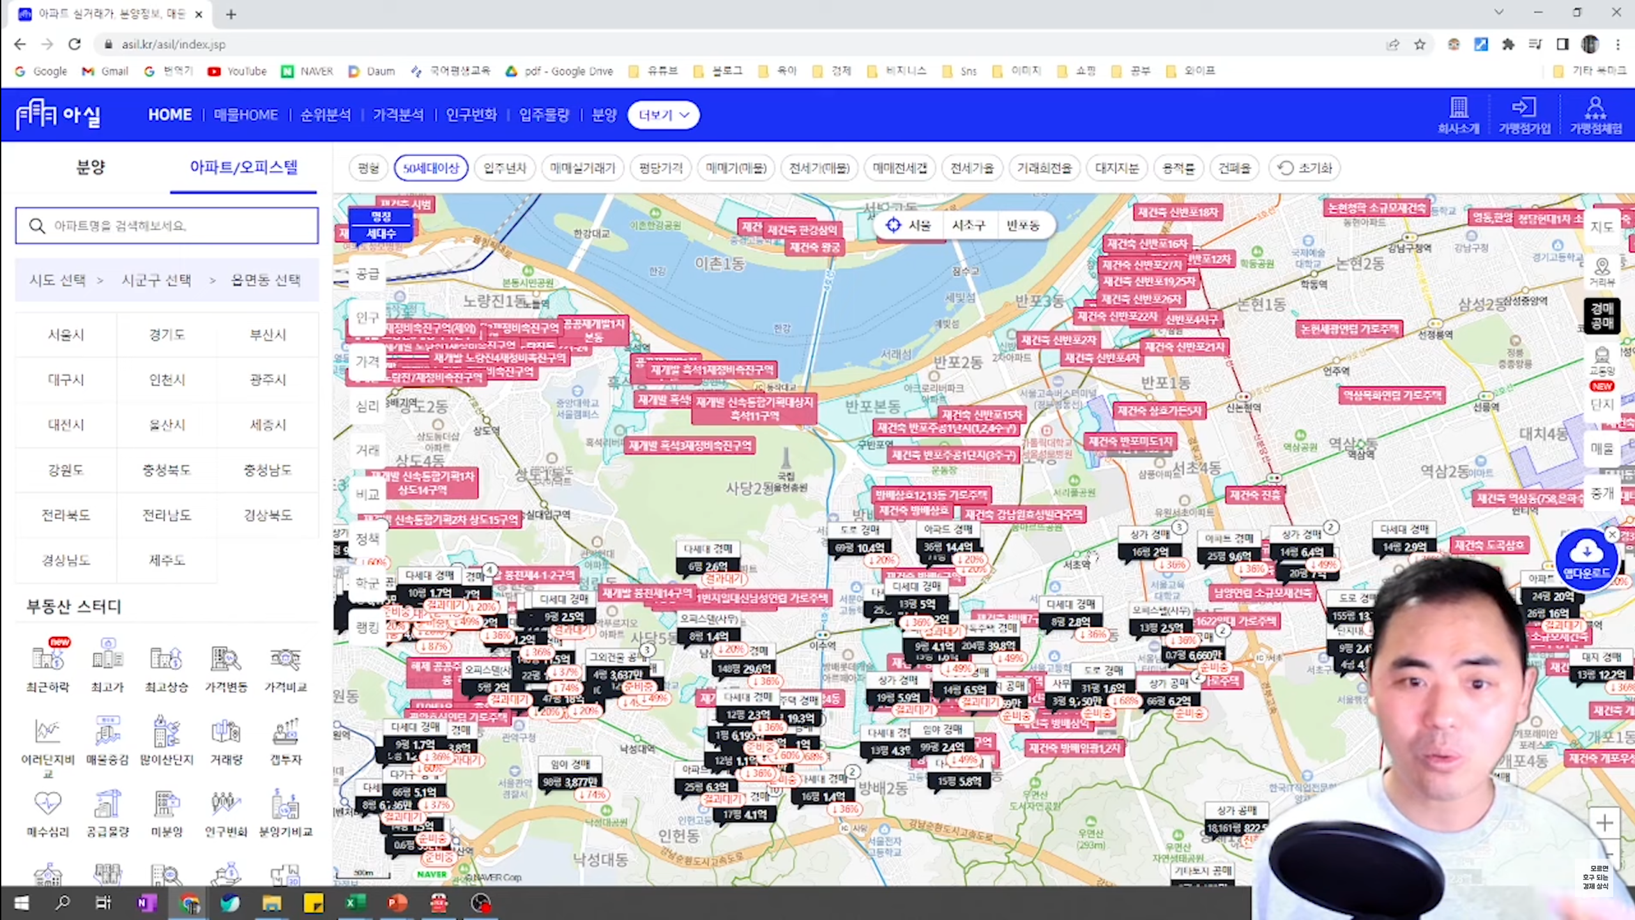The height and width of the screenshot is (920, 1635).
Task: Toggle the 입주년차 filter chip
Action: tap(505, 168)
